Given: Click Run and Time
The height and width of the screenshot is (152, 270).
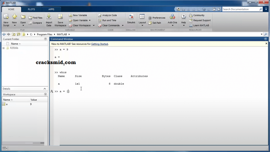Looking at the screenshot, I should (x=107, y=20).
